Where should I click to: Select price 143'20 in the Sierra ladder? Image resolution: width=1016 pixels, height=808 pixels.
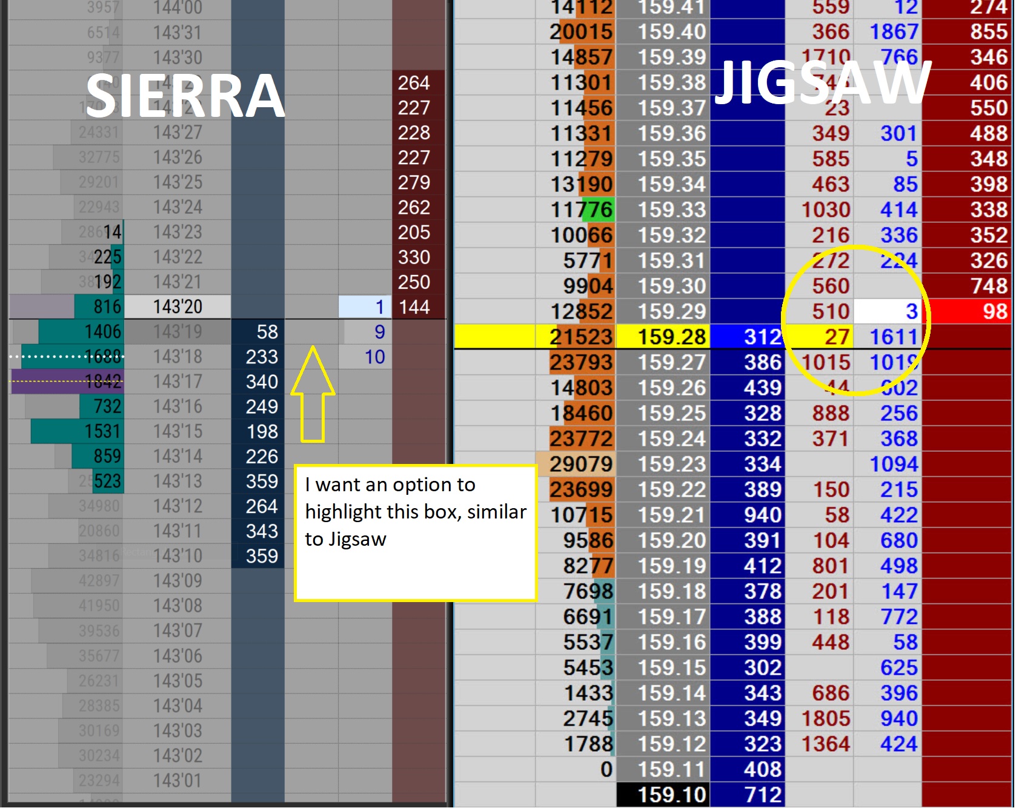point(178,307)
